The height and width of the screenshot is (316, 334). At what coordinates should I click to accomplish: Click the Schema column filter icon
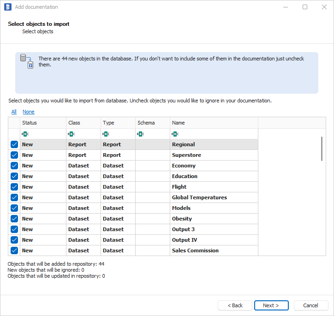tap(140, 134)
